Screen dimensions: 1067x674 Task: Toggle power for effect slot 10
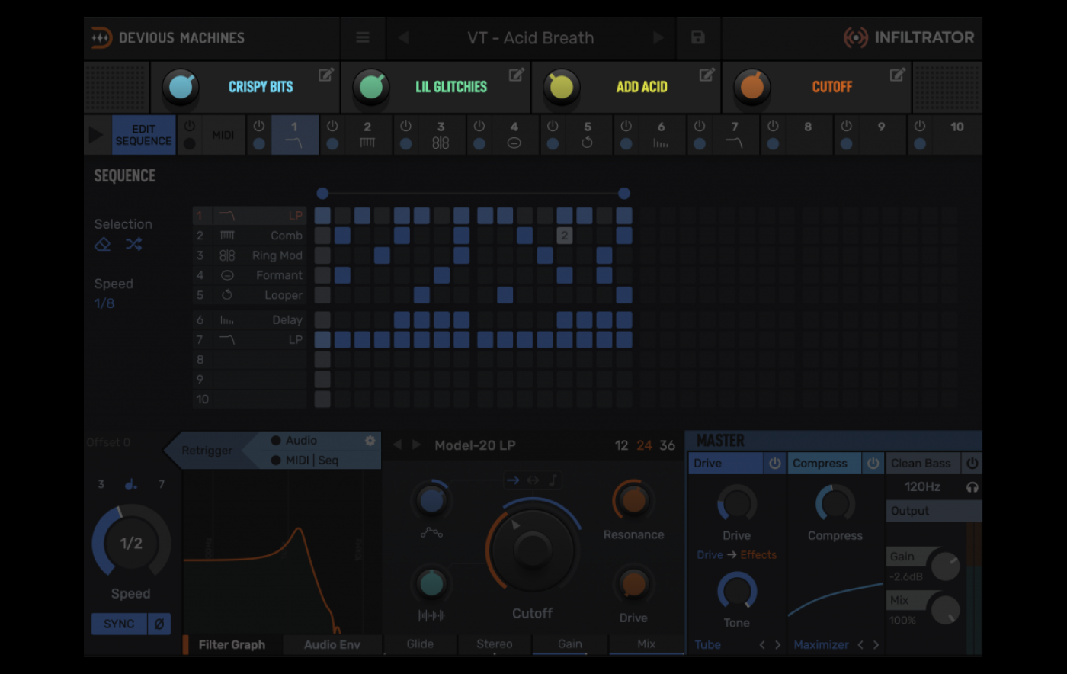pyautogui.click(x=920, y=126)
